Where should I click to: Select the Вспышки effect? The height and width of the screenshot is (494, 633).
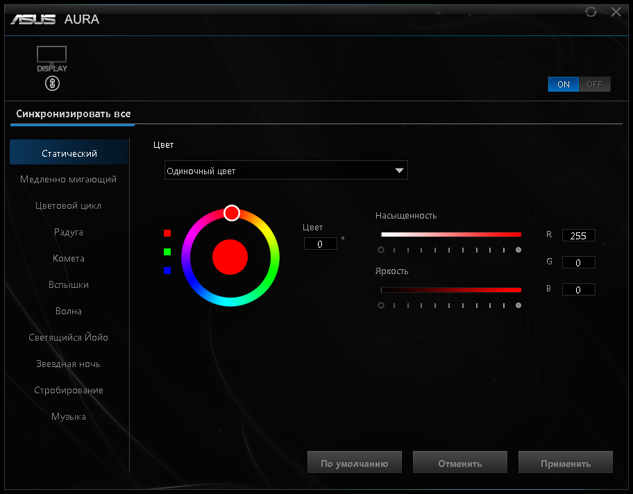(x=69, y=284)
